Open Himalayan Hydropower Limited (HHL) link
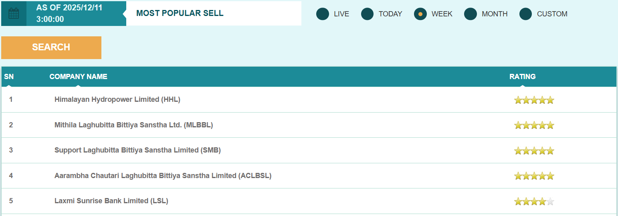618x216 pixels. click(117, 99)
